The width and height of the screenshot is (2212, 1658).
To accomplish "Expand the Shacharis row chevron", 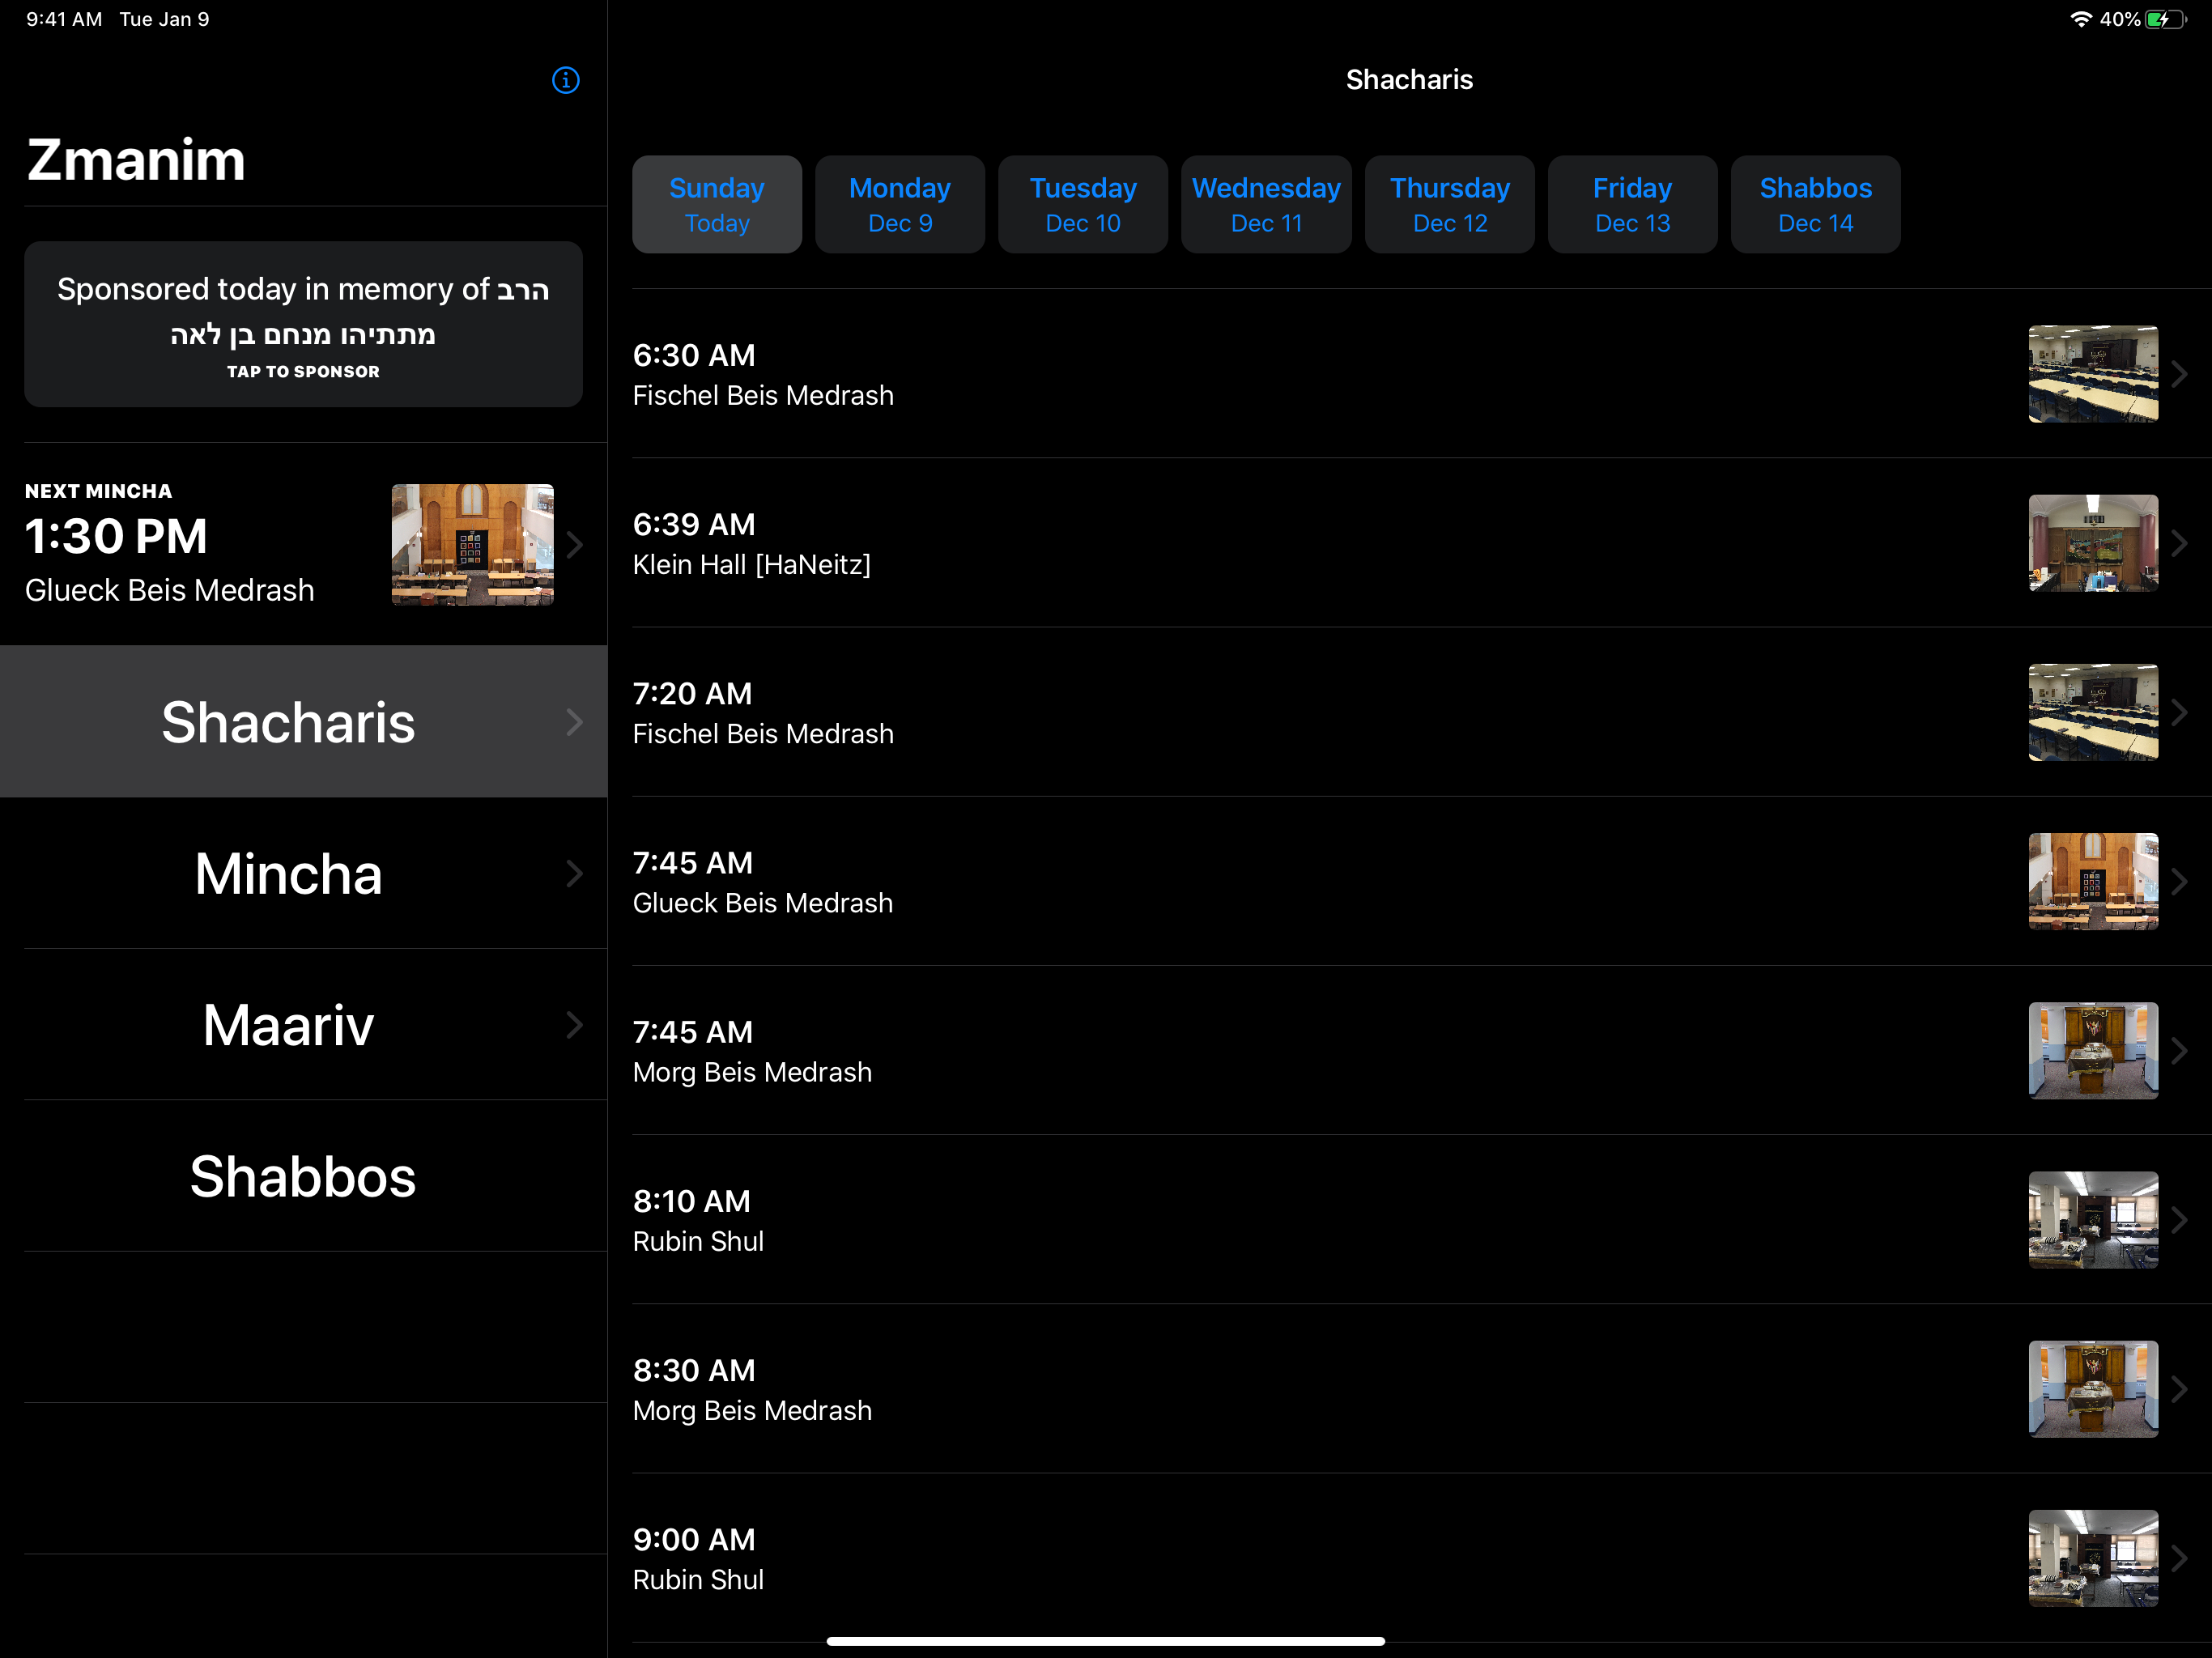I will [x=574, y=722].
